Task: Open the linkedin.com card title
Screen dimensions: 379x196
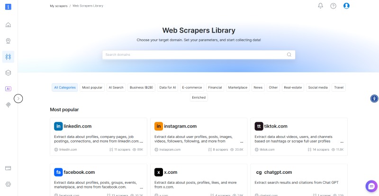Action: pyautogui.click(x=78, y=126)
